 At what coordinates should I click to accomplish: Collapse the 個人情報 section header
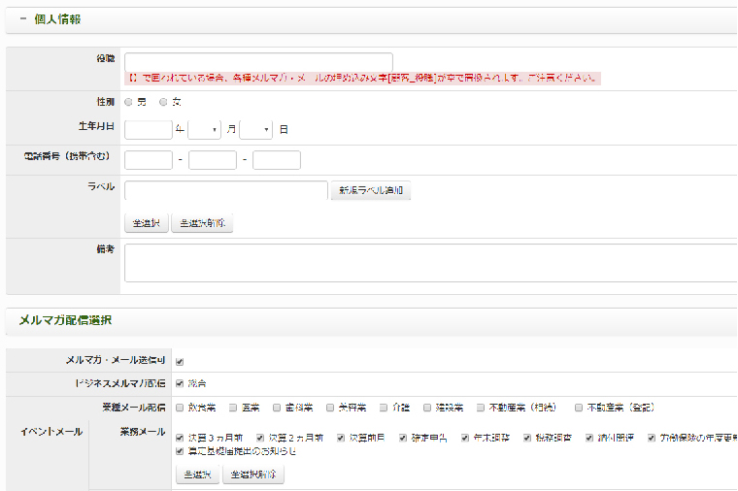point(23,19)
